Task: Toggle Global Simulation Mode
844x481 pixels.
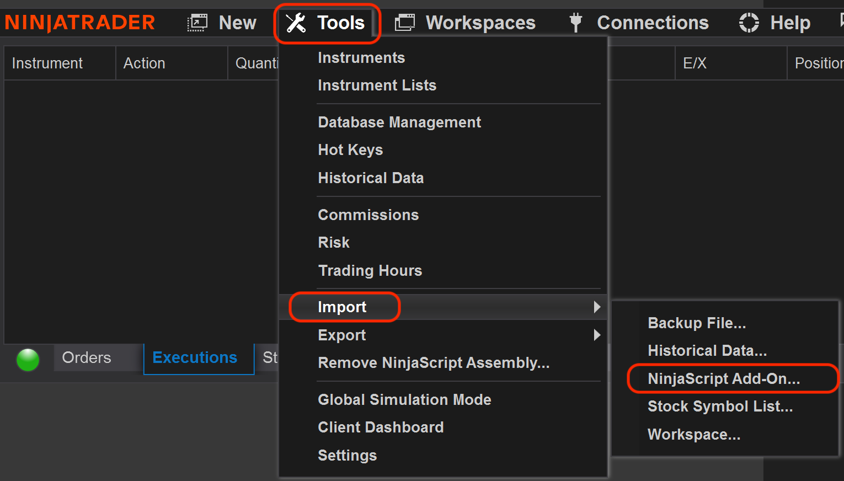Action: click(404, 399)
